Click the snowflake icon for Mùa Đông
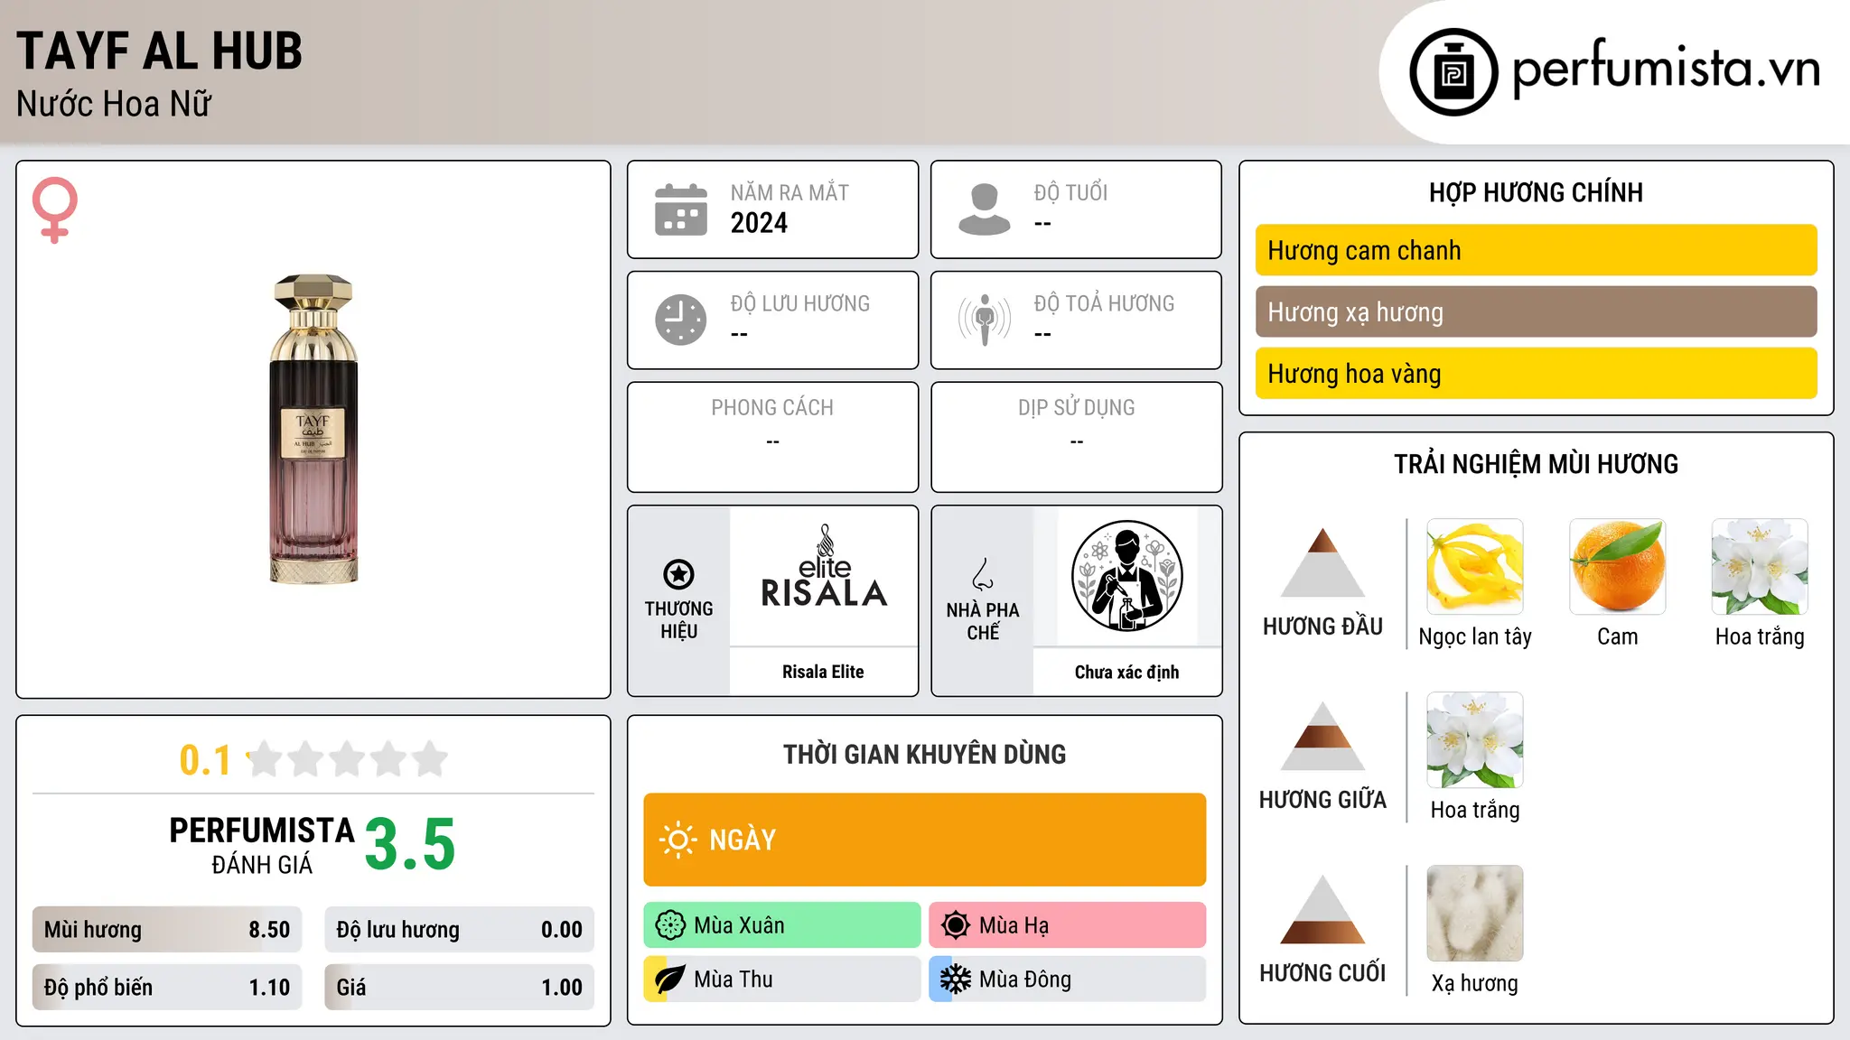The image size is (1850, 1040). click(956, 980)
